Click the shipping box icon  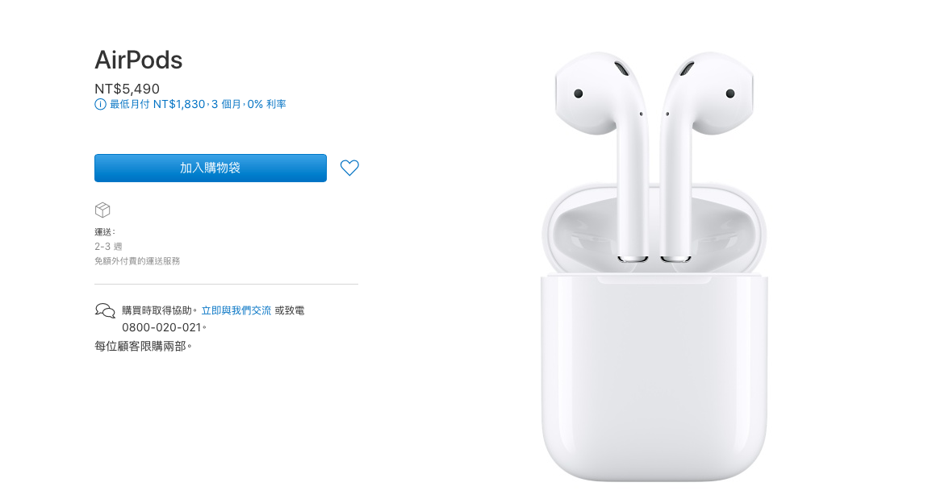[103, 210]
